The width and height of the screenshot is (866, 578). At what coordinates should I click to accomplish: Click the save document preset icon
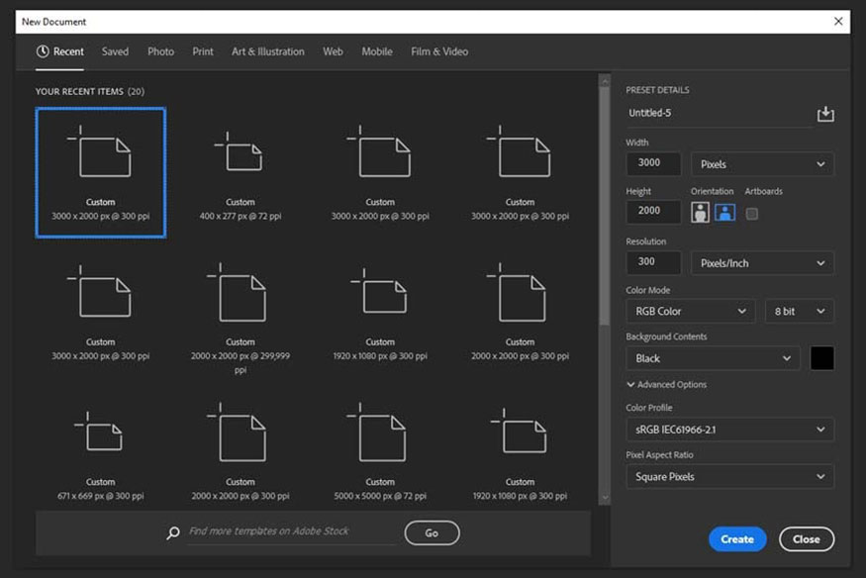point(825,114)
